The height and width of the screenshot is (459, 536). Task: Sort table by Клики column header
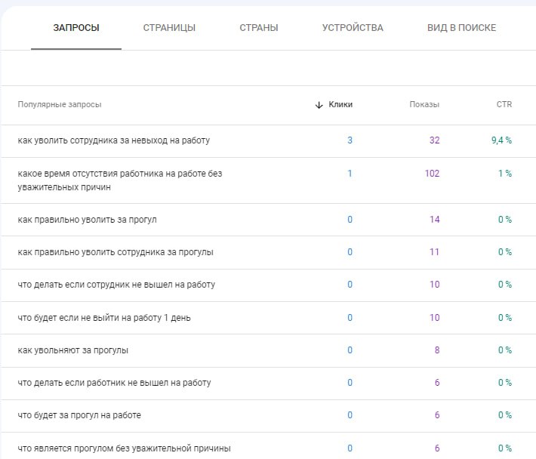pos(340,105)
